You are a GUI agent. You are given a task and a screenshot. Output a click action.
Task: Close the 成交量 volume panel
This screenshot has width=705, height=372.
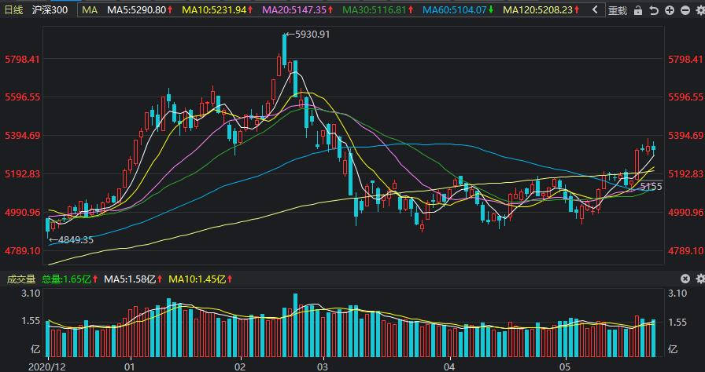(685, 279)
